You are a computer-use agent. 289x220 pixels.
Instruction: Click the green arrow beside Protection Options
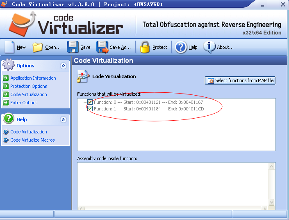[6, 86]
